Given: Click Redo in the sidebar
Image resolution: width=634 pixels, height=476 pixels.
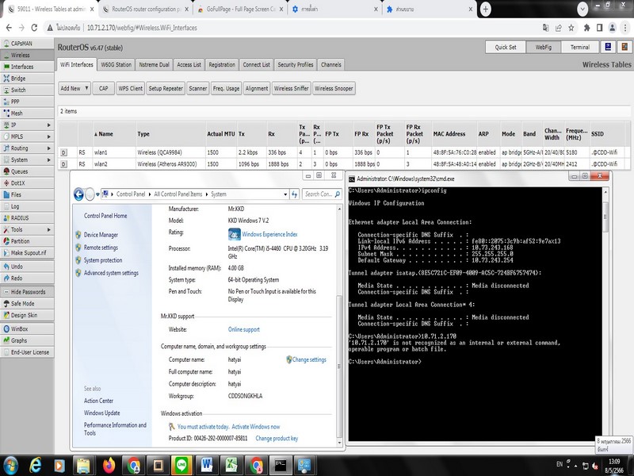Looking at the screenshot, I should coord(27,278).
